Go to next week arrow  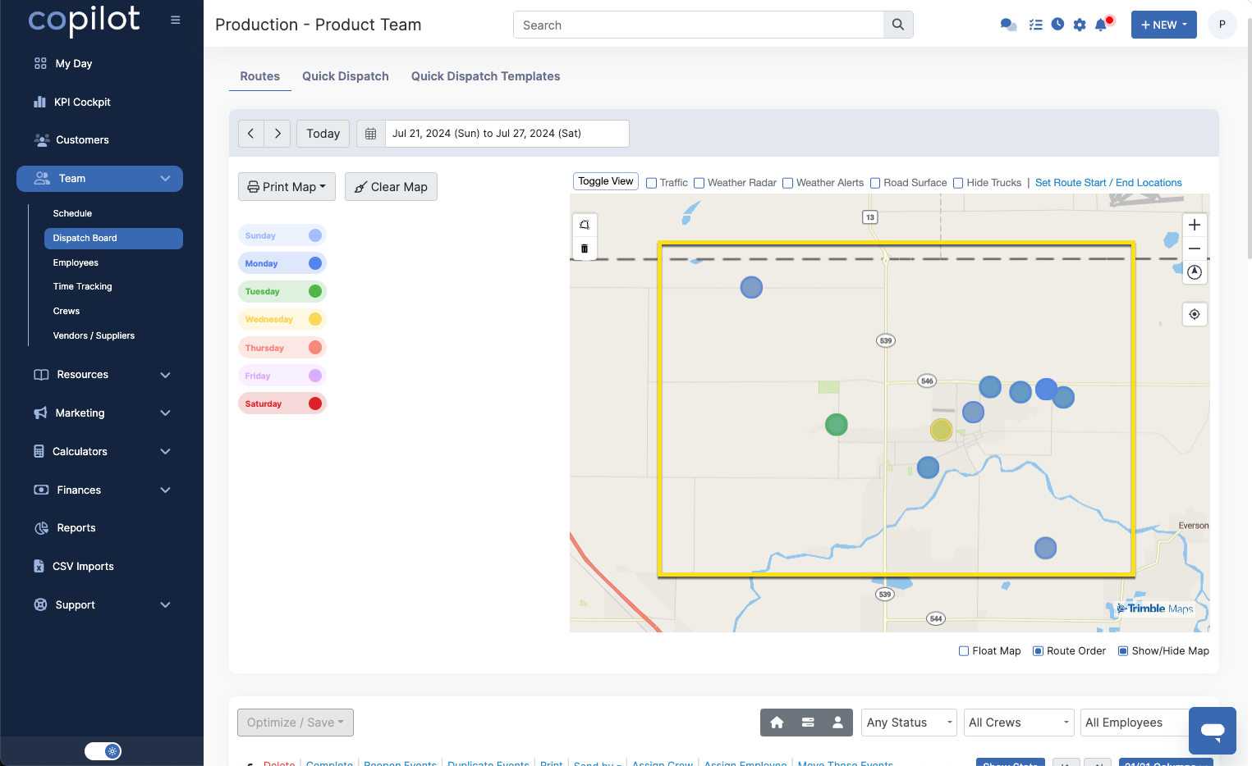(277, 134)
